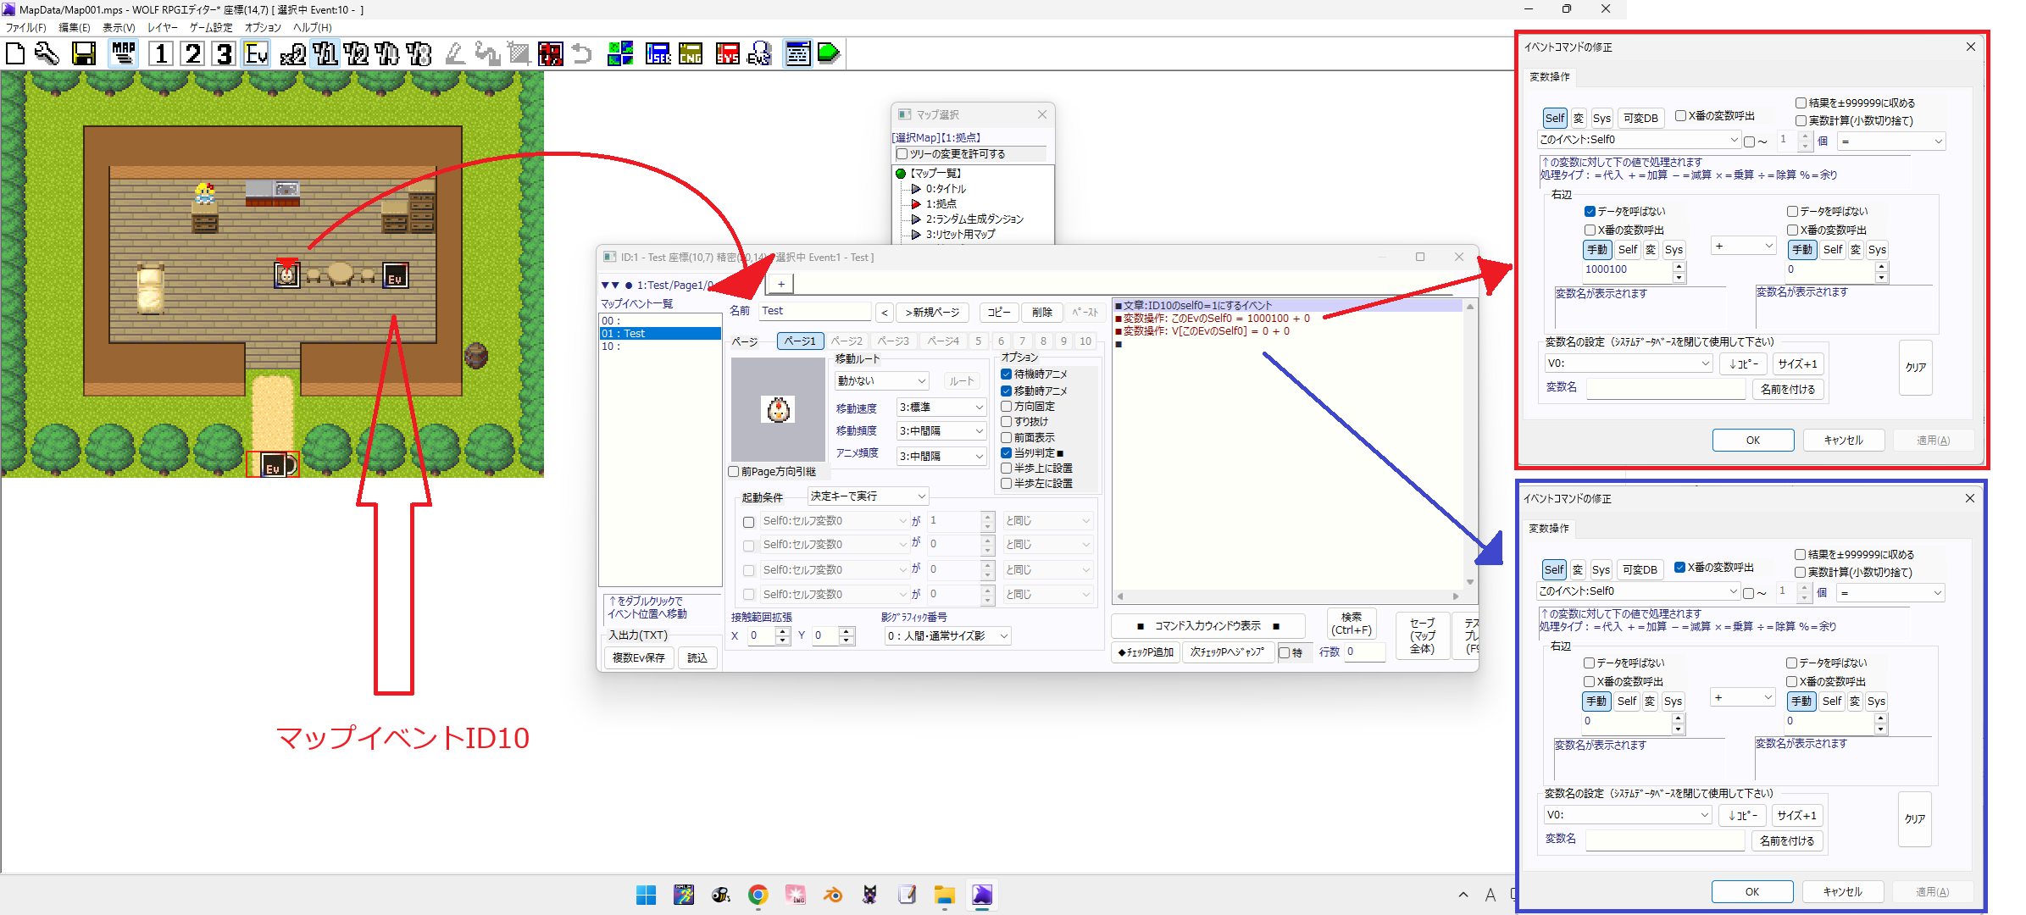
Task: Switch to the ページ2 tab
Action: (846, 341)
